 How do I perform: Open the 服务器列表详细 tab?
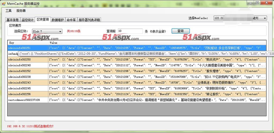tap(89, 20)
